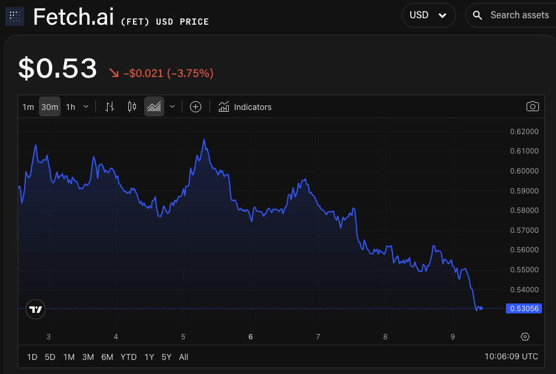Expand the timeframe options chevron next to 1h
556x374 pixels.
click(85, 106)
